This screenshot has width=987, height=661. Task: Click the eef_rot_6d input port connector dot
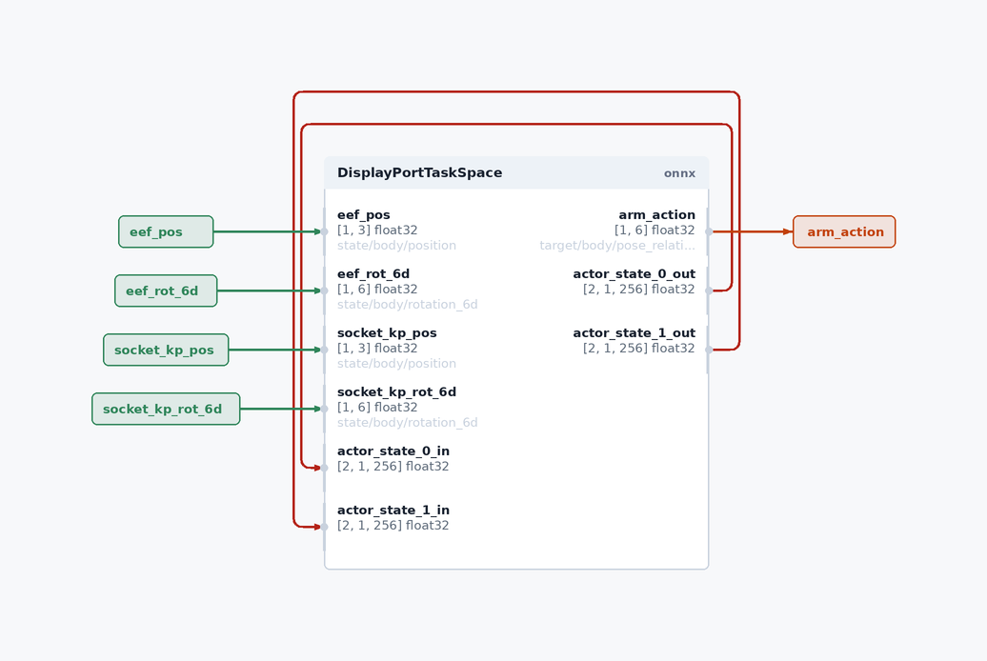(325, 290)
